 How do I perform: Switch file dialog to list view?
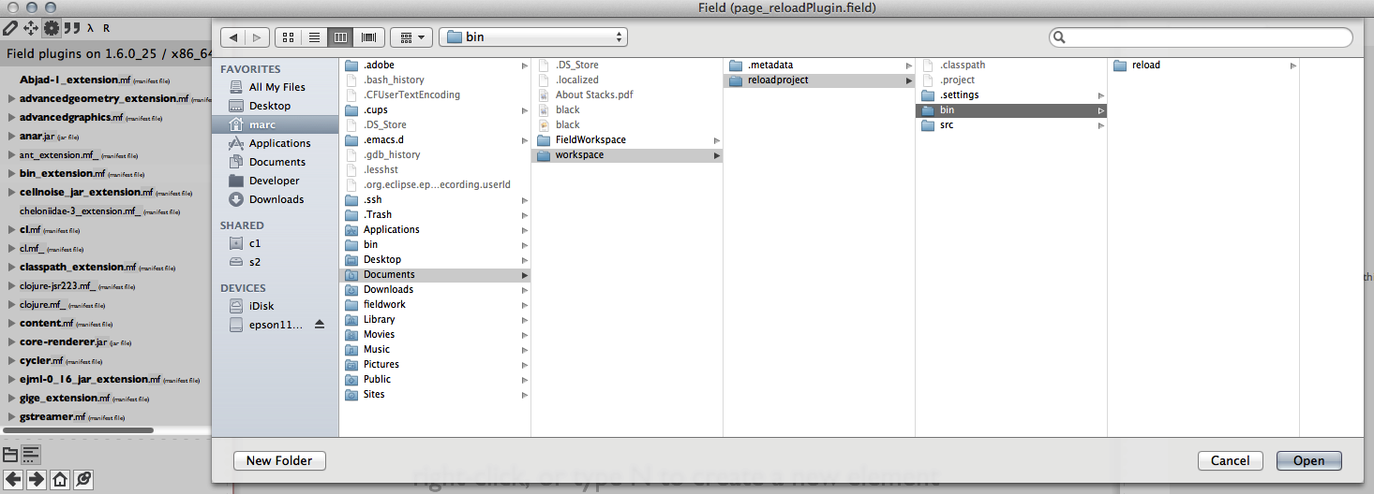(x=315, y=37)
